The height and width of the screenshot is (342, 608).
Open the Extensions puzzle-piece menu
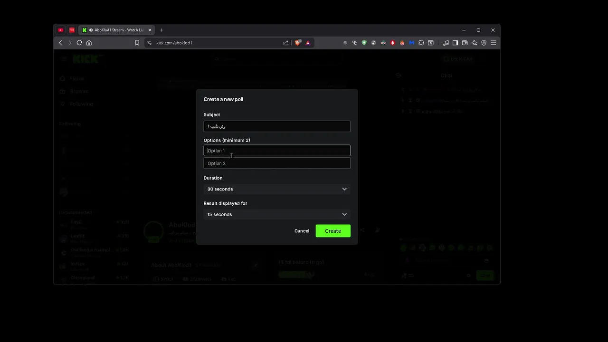(421, 43)
